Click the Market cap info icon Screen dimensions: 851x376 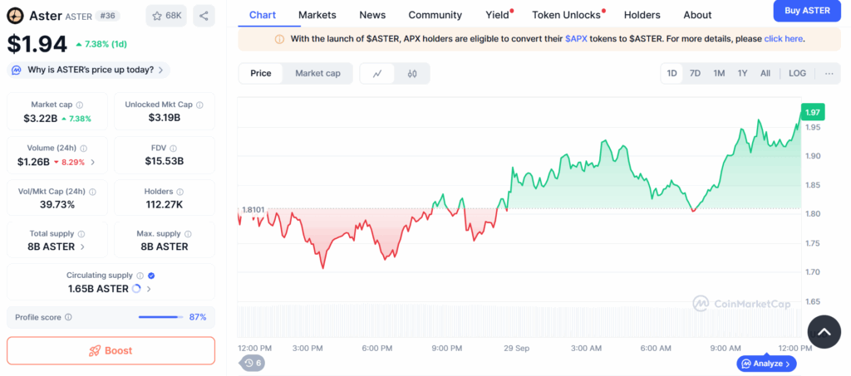point(81,105)
